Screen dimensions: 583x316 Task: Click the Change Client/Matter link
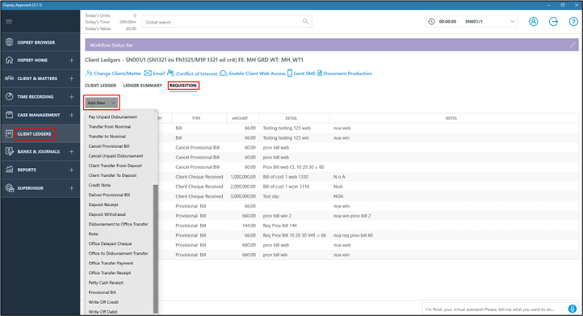coord(118,74)
